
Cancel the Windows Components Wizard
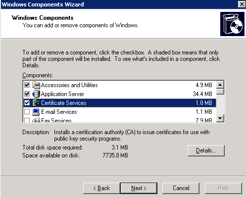point(181,188)
